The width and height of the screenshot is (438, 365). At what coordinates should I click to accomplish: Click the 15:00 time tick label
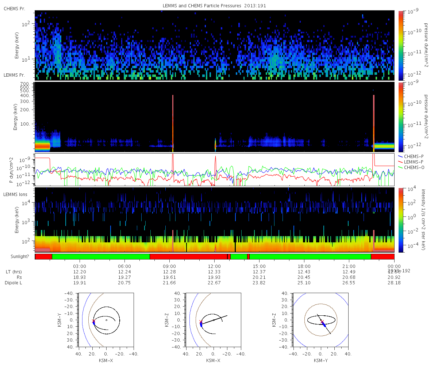tap(260, 266)
